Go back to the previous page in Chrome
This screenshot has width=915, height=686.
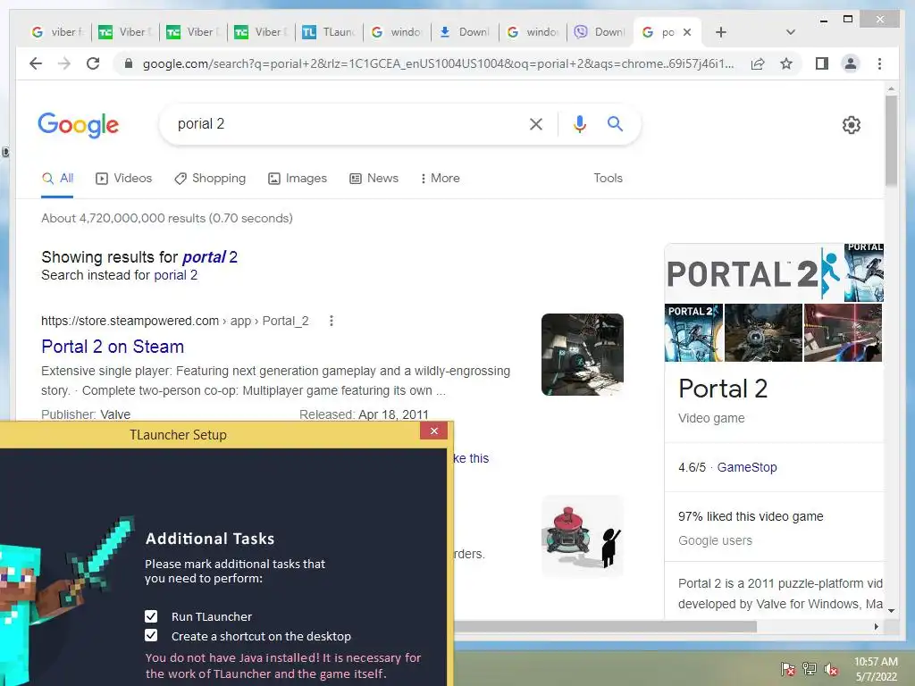click(x=36, y=63)
